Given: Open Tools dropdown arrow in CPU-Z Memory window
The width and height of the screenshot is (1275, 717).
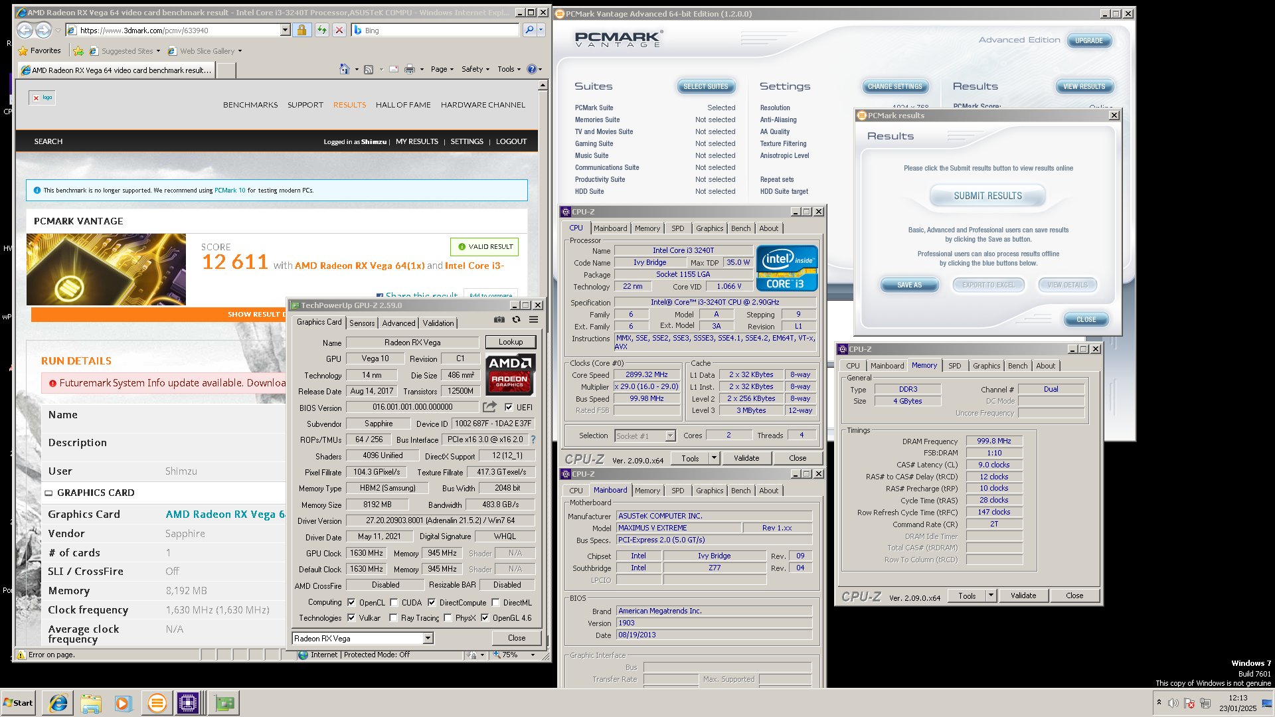Looking at the screenshot, I should (x=991, y=596).
